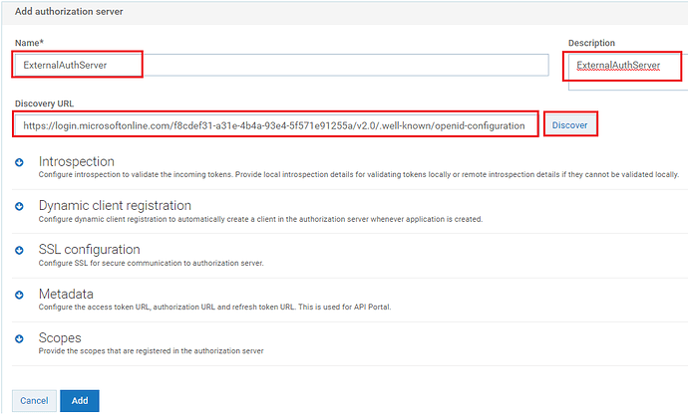This screenshot has height=417, width=688.
Task: Expand Dynamic client registration via its arrow icon
Action: coord(19,206)
